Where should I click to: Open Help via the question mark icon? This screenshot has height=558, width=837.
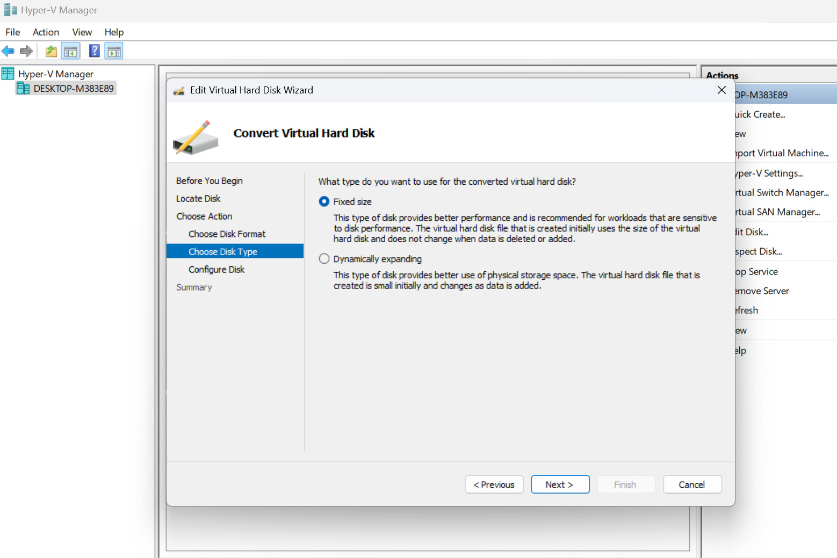coord(95,51)
